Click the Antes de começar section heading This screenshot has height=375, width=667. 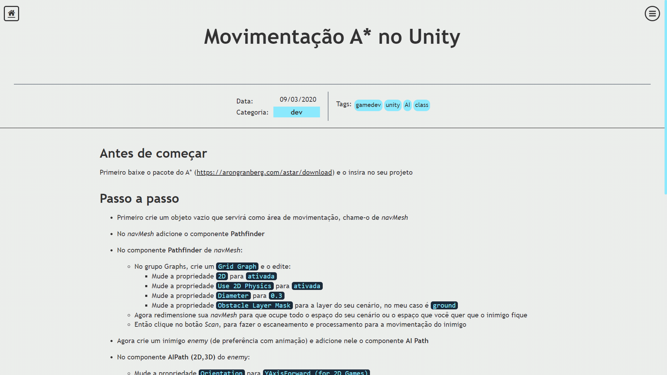[x=154, y=153]
